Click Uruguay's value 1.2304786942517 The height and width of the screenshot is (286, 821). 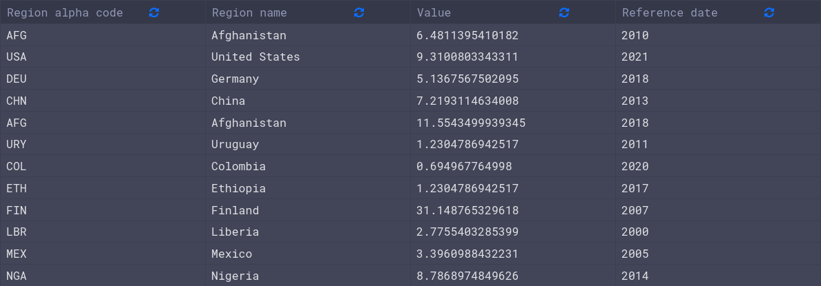pyautogui.click(x=467, y=144)
